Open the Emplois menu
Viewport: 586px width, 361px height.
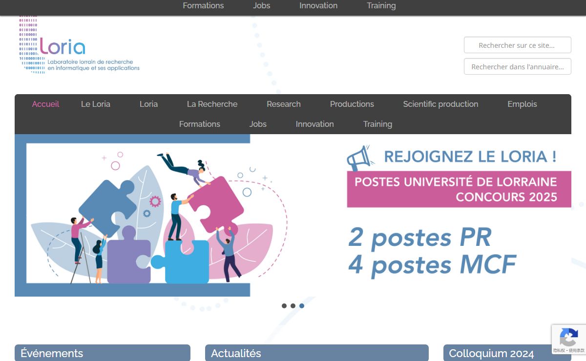522,104
